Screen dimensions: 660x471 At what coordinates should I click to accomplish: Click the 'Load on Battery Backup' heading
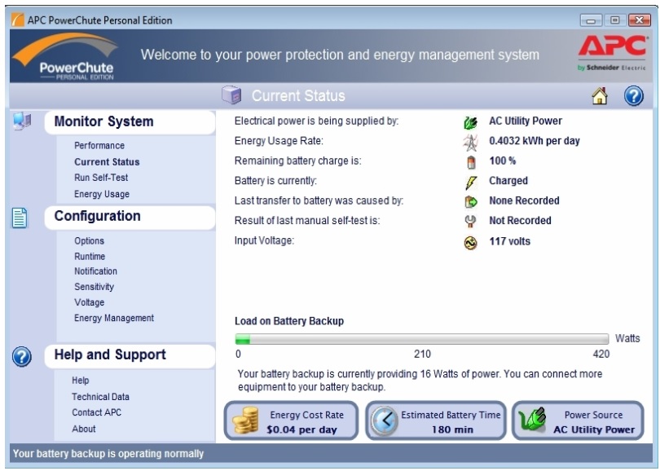point(289,321)
